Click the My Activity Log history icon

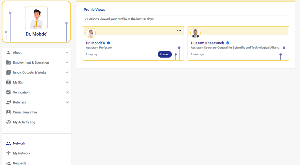pos(9,122)
